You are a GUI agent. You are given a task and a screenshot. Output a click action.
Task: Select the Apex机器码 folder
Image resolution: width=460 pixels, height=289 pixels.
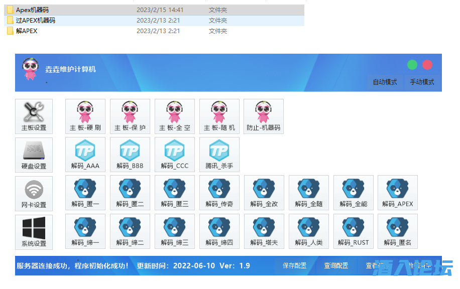tap(32, 10)
